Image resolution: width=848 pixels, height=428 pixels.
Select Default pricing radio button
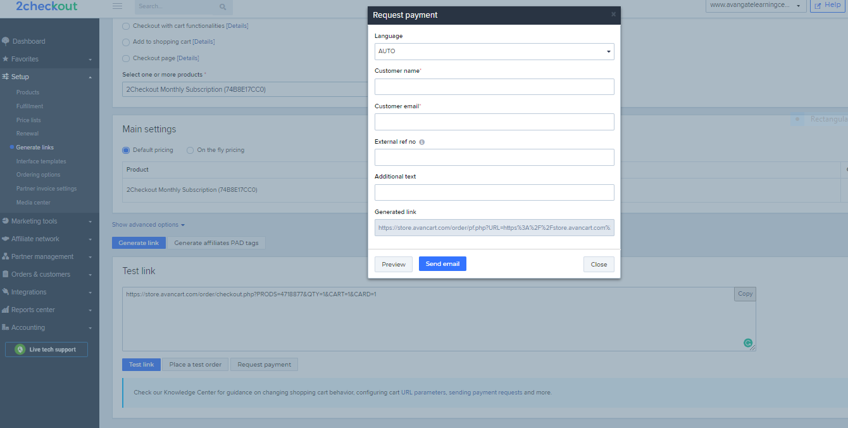[126, 150]
